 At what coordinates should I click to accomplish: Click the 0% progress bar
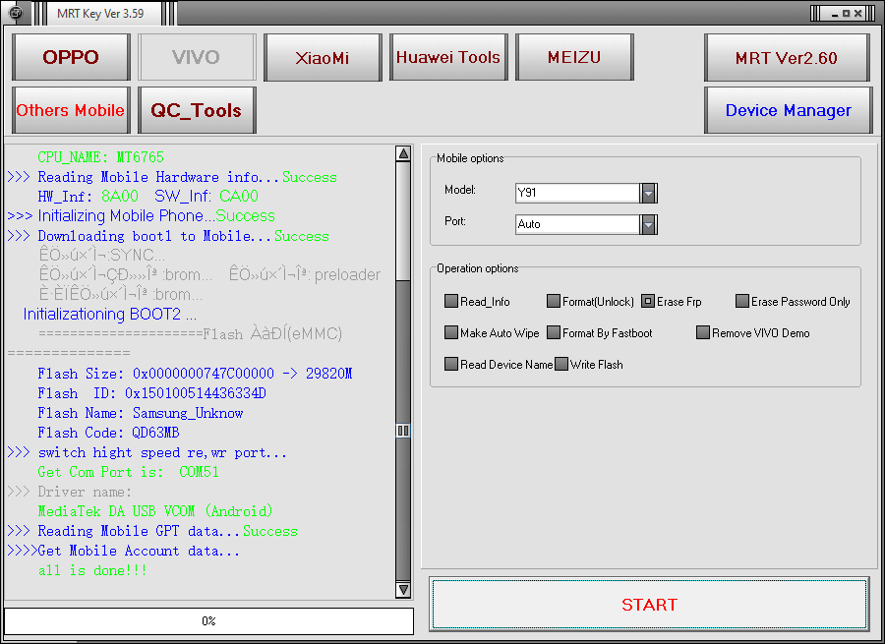coord(208,620)
